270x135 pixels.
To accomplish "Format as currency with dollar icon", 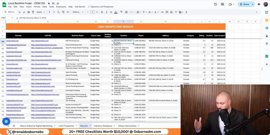I will (50, 12).
